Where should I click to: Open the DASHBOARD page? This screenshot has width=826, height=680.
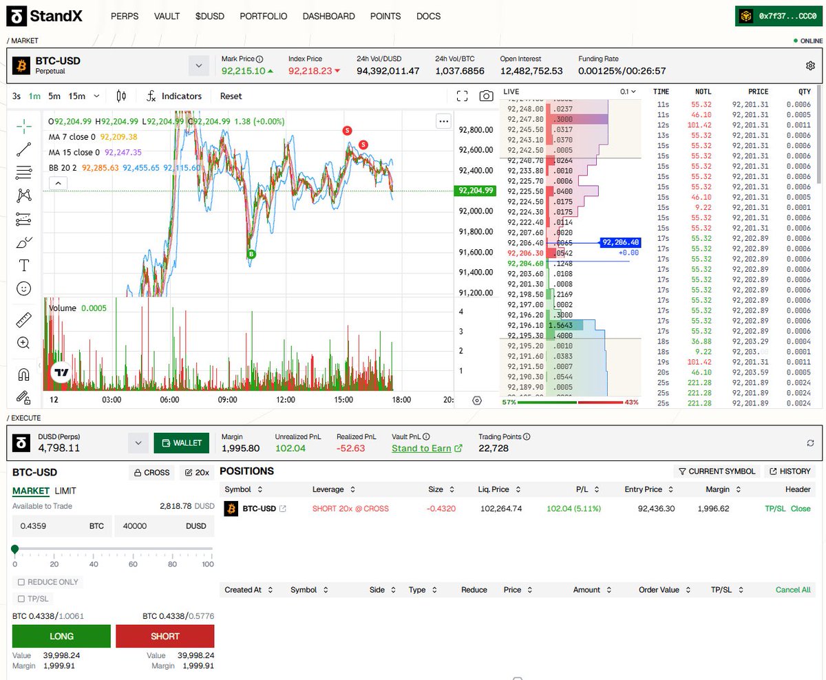tap(329, 17)
